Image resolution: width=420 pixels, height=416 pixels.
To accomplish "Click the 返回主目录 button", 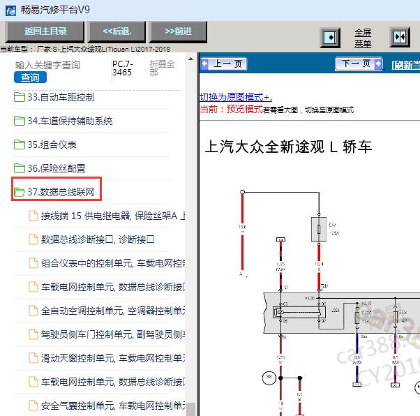I will coord(45,31).
